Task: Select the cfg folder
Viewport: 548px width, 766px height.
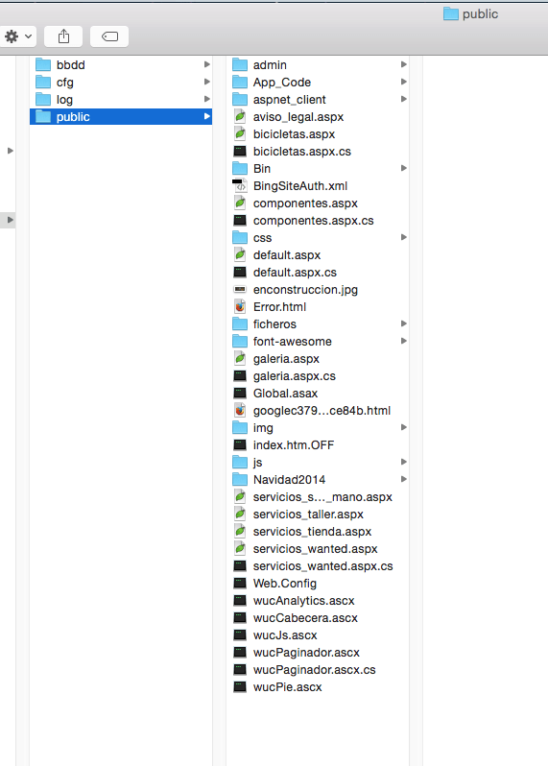Action: coord(121,83)
